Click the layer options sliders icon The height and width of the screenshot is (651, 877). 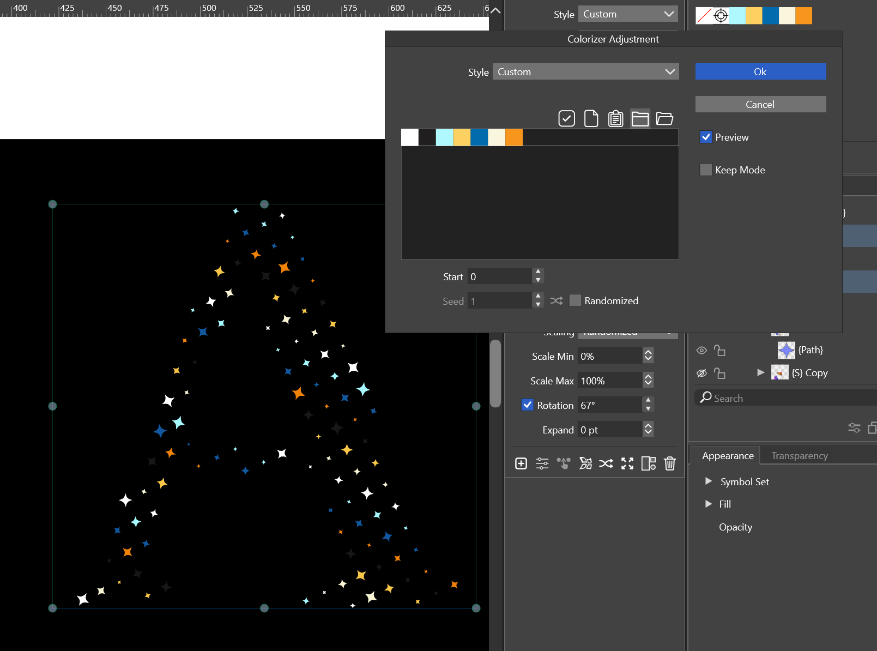tap(854, 428)
